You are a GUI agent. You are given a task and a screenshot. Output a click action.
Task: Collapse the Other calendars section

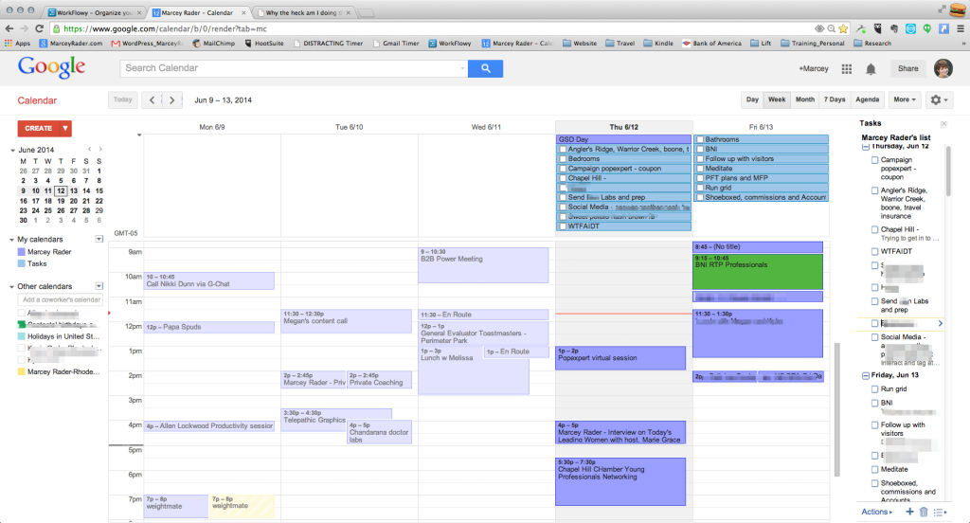click(x=11, y=286)
